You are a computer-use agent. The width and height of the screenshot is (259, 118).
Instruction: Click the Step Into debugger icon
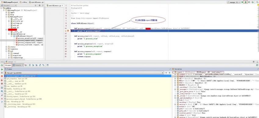click(33, 65)
